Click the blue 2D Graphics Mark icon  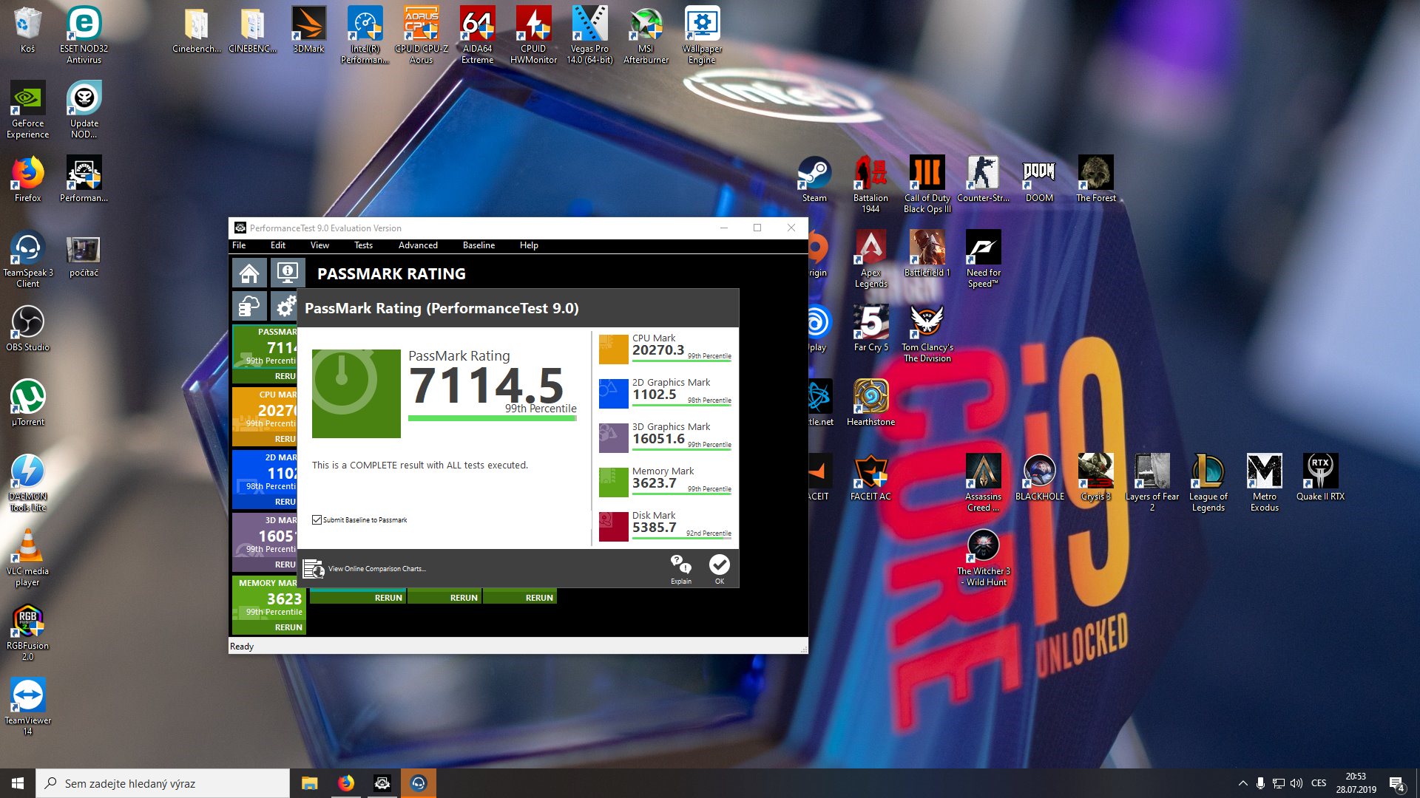[x=613, y=394]
